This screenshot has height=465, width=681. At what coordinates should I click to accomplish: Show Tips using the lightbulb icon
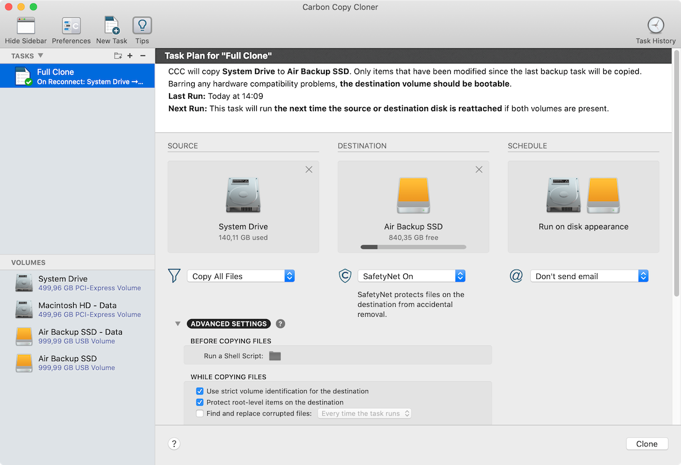tap(142, 25)
